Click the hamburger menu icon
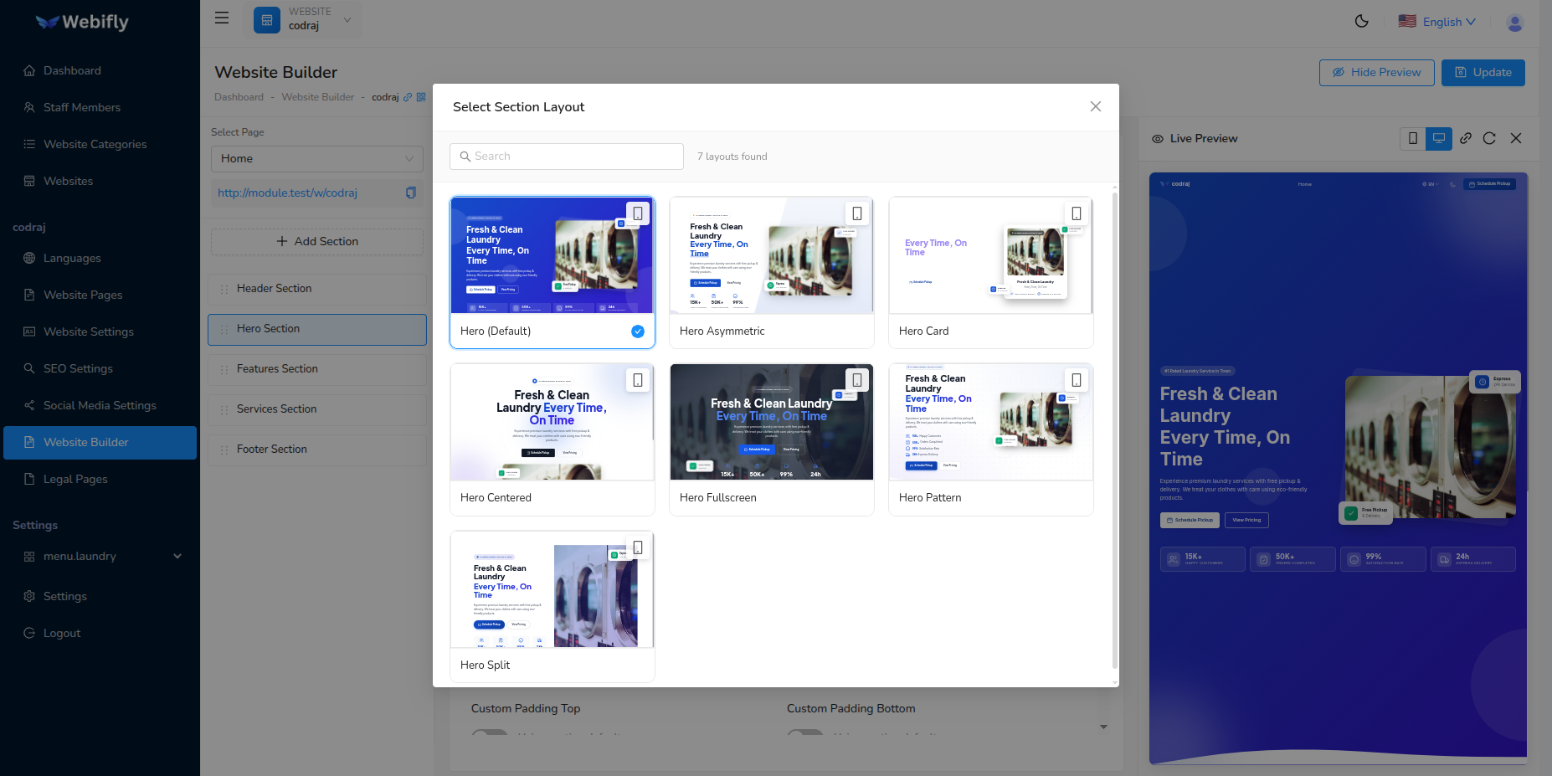 [222, 18]
